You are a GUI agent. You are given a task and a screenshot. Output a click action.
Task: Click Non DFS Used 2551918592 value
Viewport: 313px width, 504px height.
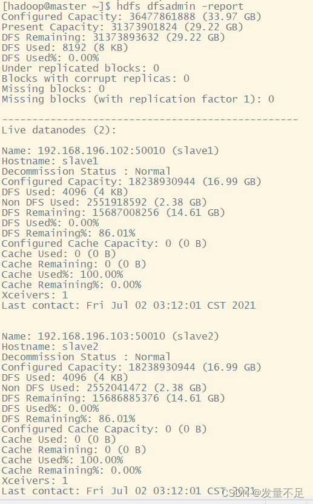[x=117, y=202]
